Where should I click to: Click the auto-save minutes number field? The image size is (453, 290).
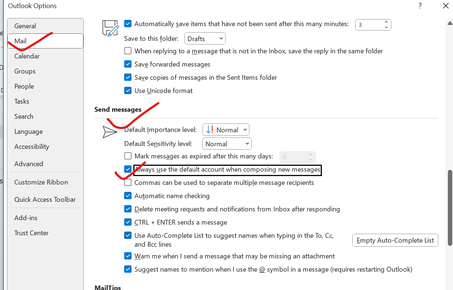369,25
